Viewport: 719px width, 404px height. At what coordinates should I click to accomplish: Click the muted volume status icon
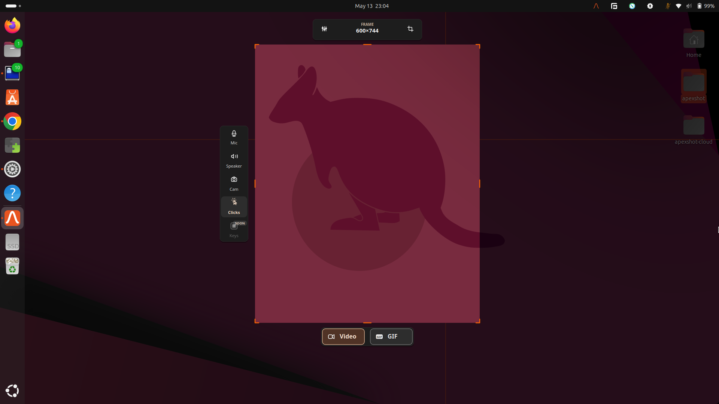(689, 6)
